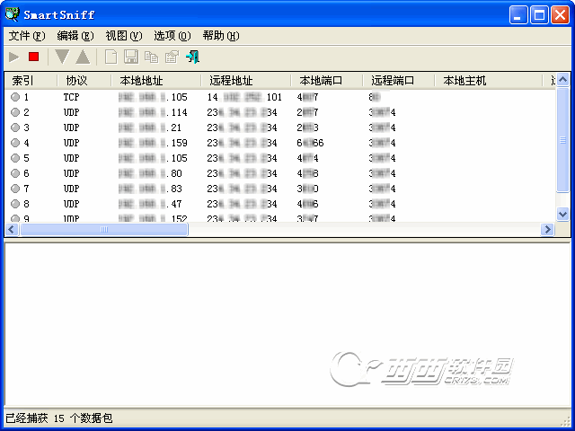Image resolution: width=575 pixels, height=431 pixels.
Task: Click the copy documents toolbar icon
Action: click(151, 57)
